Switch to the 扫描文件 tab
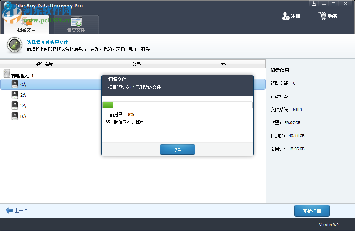The width and height of the screenshot is (355, 231). pyautogui.click(x=26, y=30)
